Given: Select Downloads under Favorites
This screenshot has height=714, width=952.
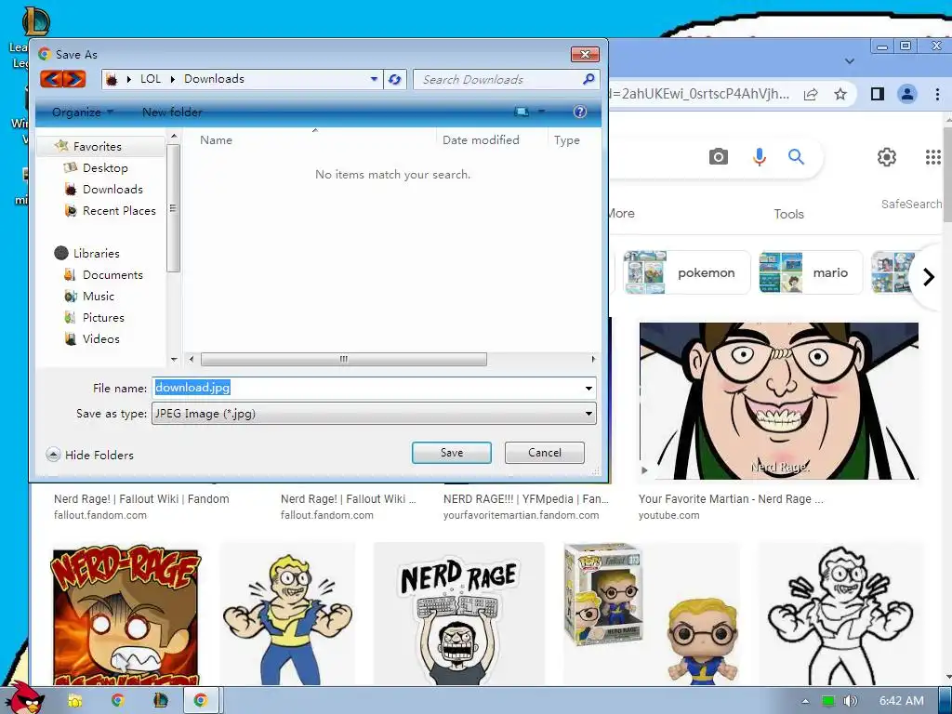Looking at the screenshot, I should pos(112,190).
